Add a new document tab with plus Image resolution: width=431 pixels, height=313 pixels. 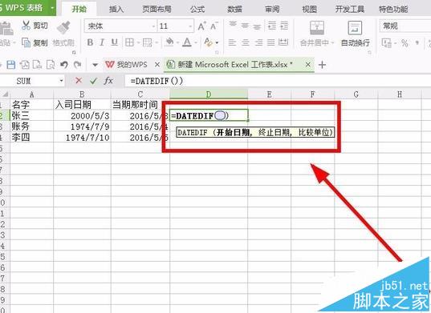pos(322,65)
